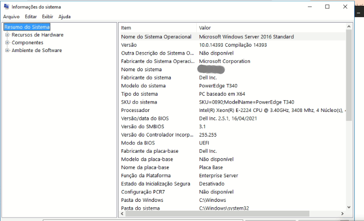
Task: Select Estado da Inicialização Segura row
Action: (232, 184)
